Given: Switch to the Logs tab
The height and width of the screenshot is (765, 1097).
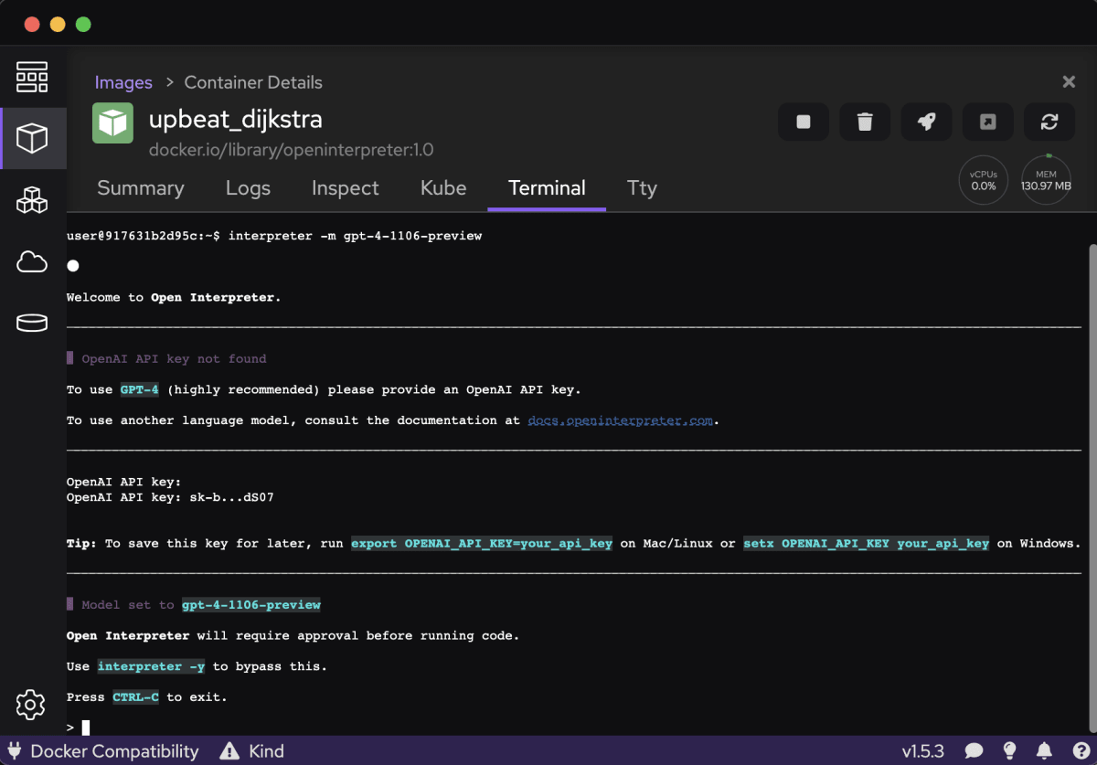Looking at the screenshot, I should 248,188.
